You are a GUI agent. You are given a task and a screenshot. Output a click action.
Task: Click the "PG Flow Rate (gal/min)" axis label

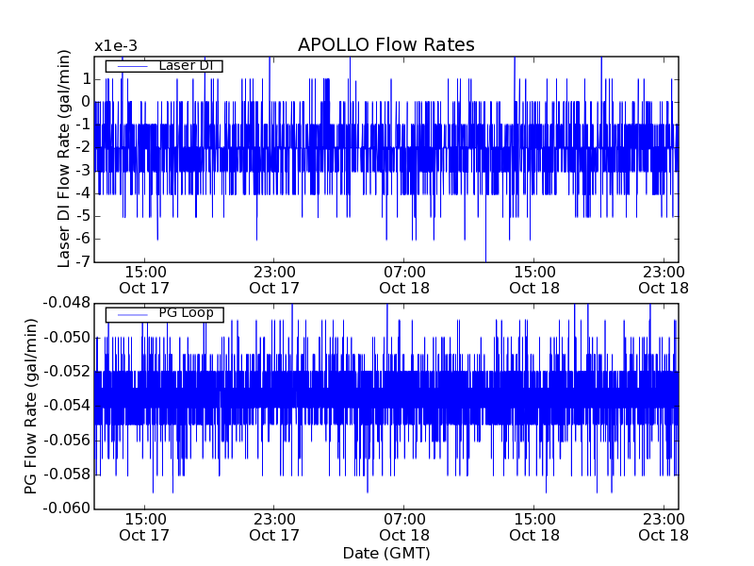[31, 406]
